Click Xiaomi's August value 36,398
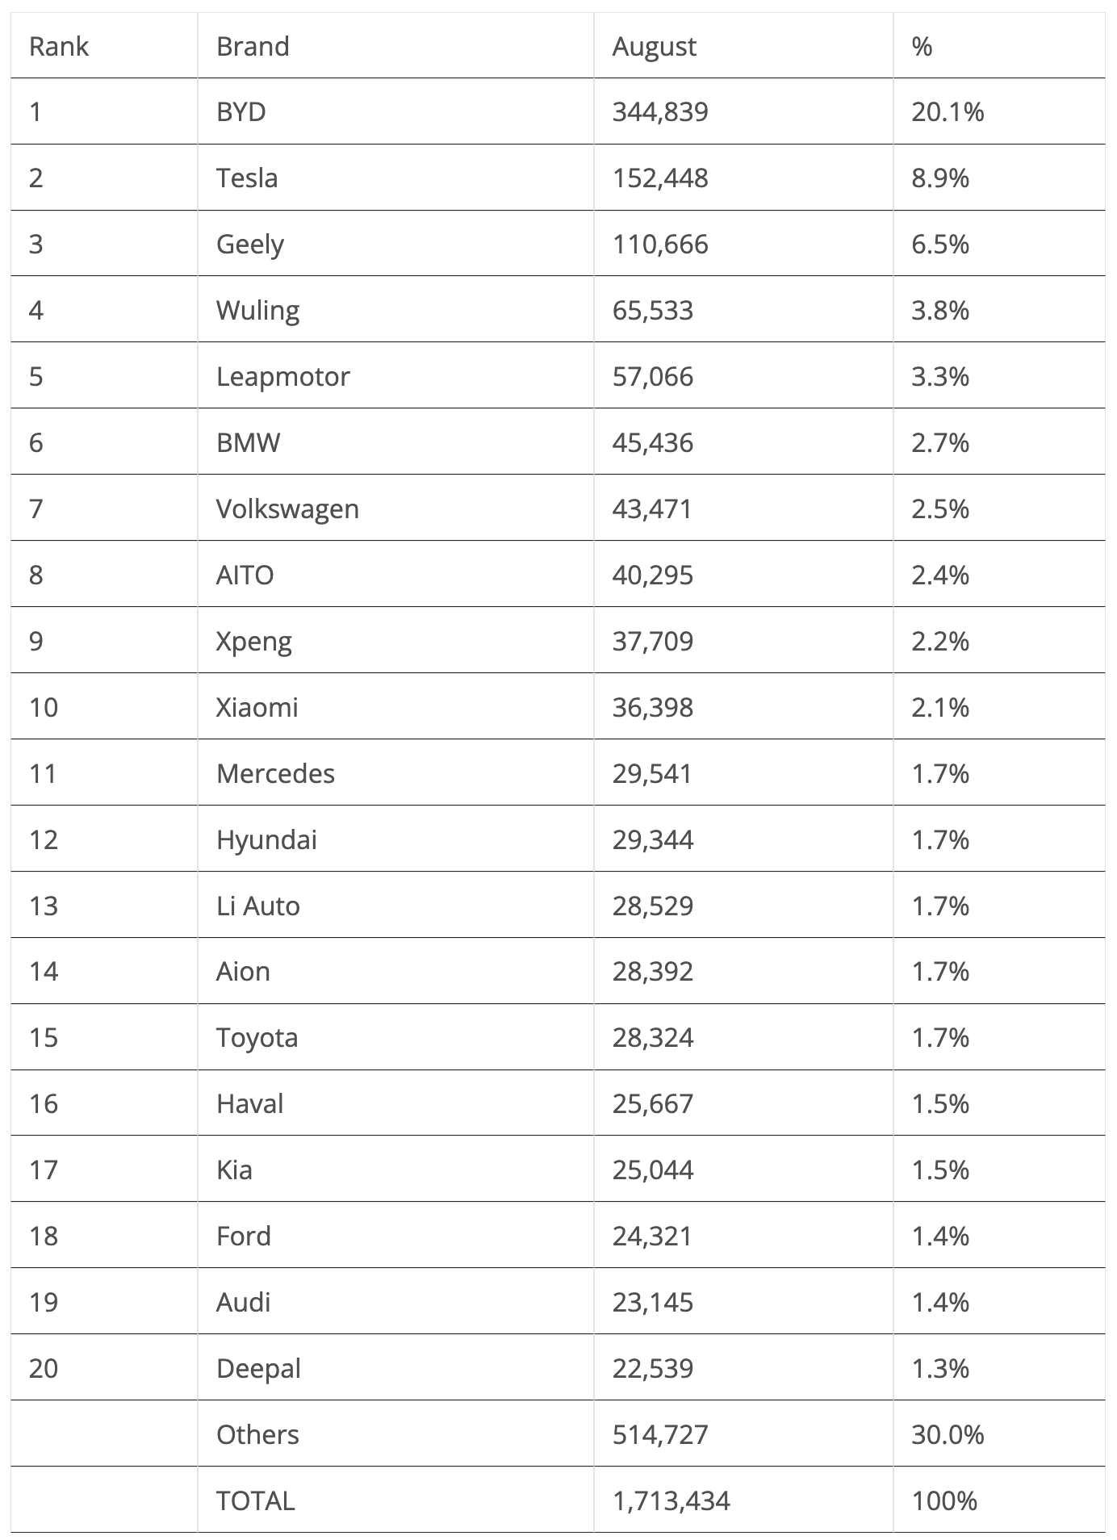Screen dimensions: 1117x1540 click(652, 707)
